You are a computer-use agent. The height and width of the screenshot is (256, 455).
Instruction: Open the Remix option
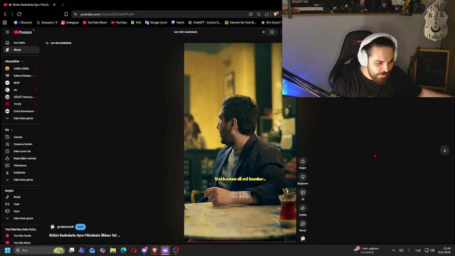pos(303,224)
